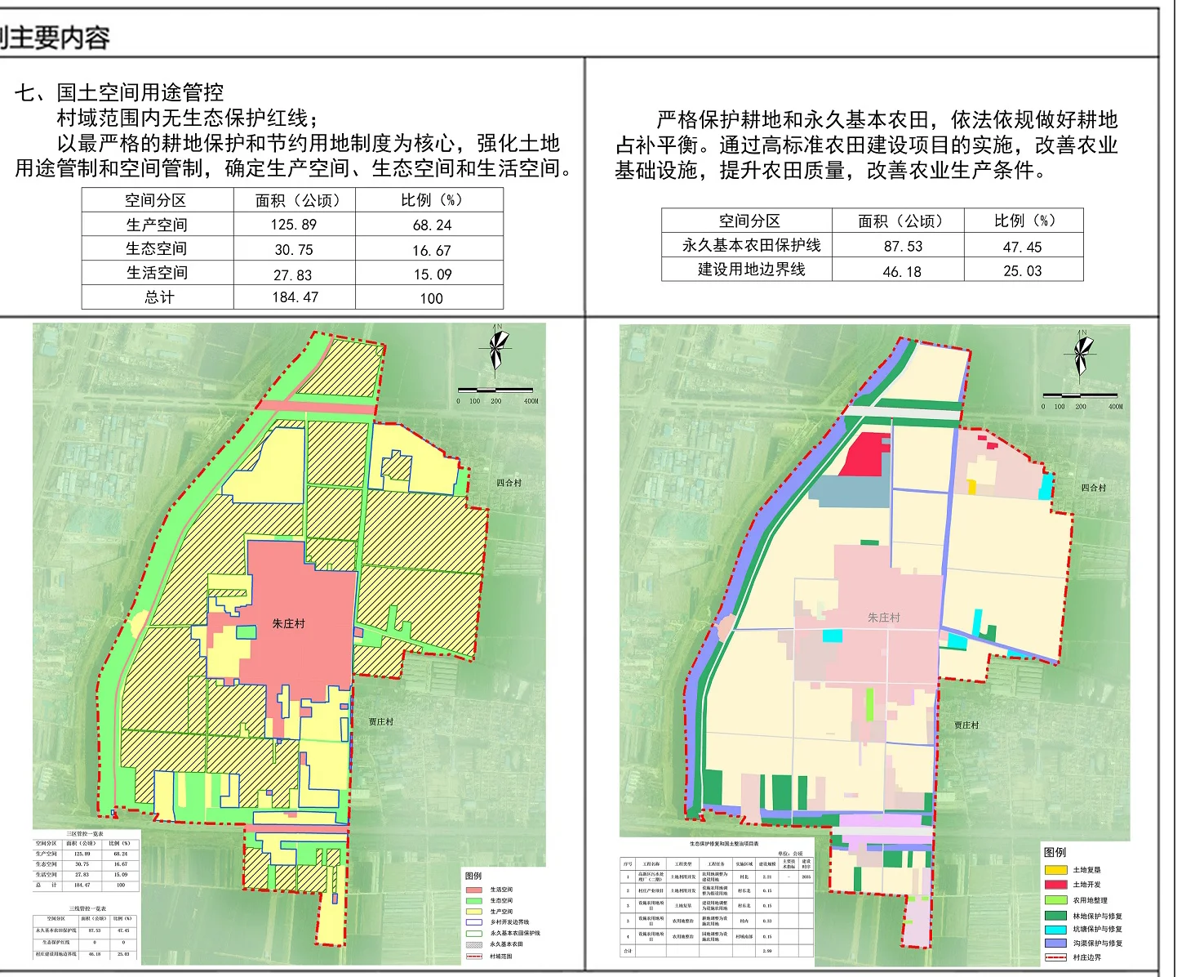
Task: Click the 七、国土空间用途管控 heading
Action: [x=119, y=92]
